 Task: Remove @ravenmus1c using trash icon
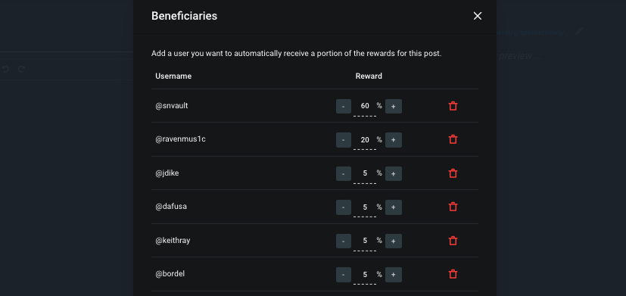(x=453, y=139)
